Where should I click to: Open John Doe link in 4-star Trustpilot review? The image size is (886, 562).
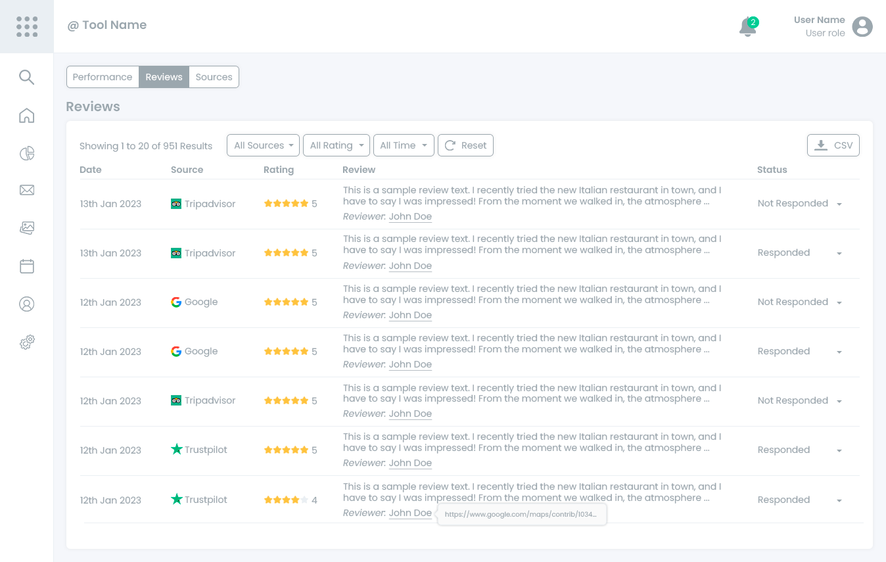click(x=410, y=513)
